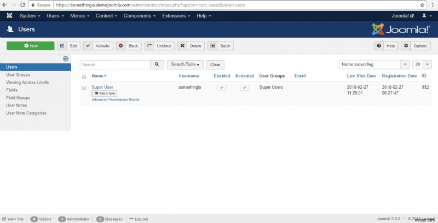Open the user account icon menu
438x223 pixels.
pos(426,16)
